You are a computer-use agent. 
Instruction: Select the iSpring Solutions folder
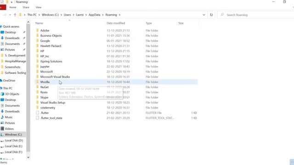point(51,61)
